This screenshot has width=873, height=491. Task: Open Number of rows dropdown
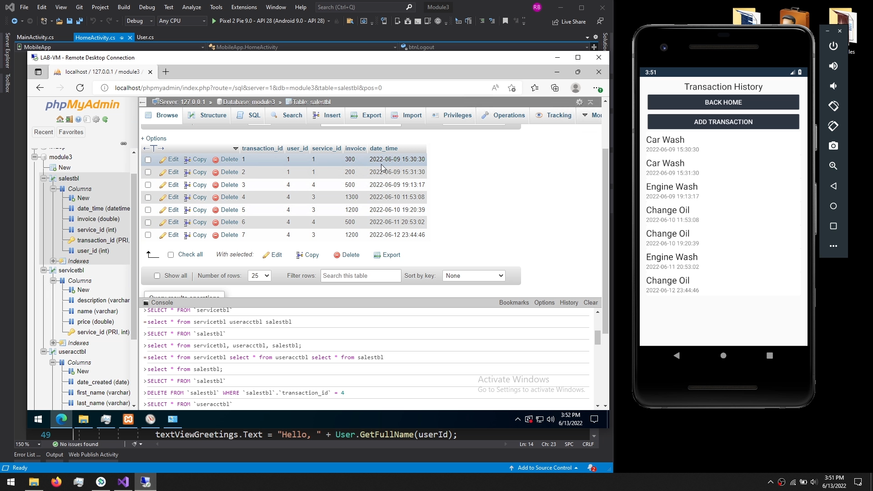pos(259,276)
